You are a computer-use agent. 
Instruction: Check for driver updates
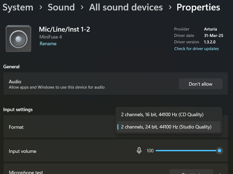click(197, 49)
